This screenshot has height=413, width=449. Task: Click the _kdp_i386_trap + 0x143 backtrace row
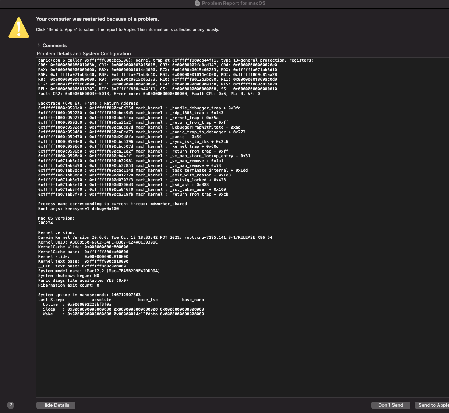131,113
